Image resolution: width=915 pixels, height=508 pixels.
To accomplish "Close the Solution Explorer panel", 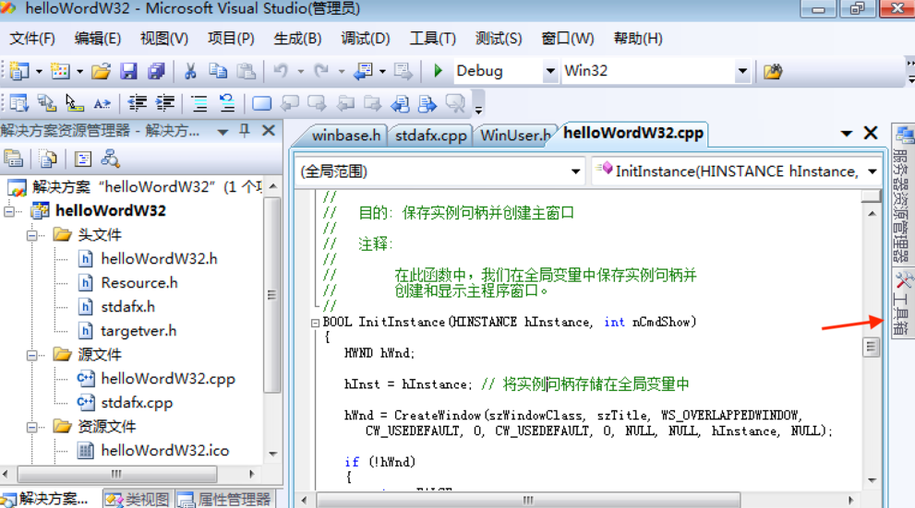I will [269, 131].
